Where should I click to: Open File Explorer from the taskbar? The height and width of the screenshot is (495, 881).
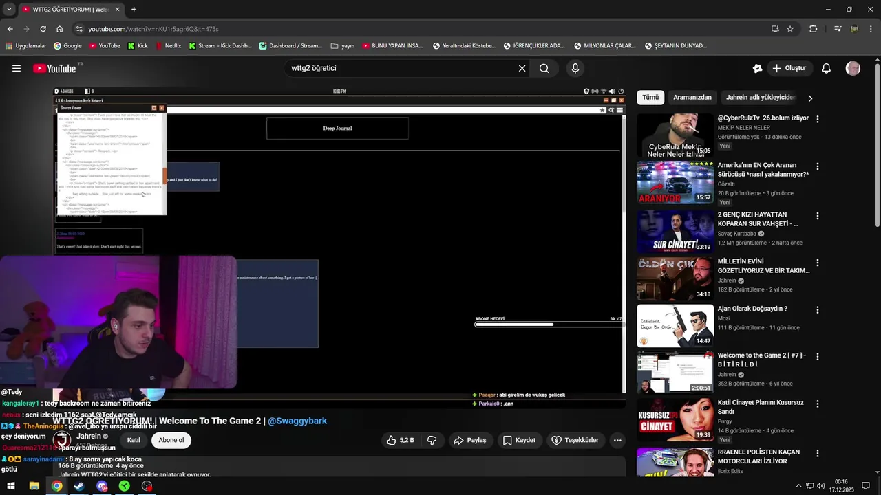(34, 486)
